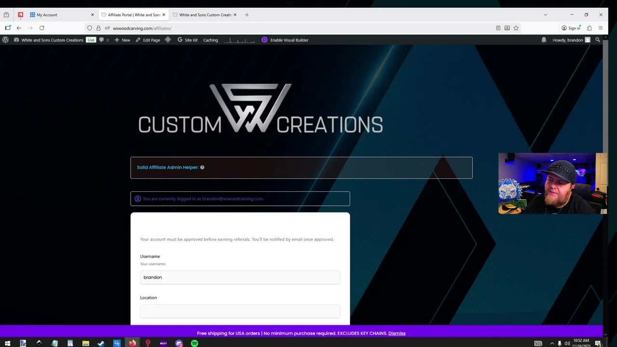Close the My Account tab

(x=93, y=14)
